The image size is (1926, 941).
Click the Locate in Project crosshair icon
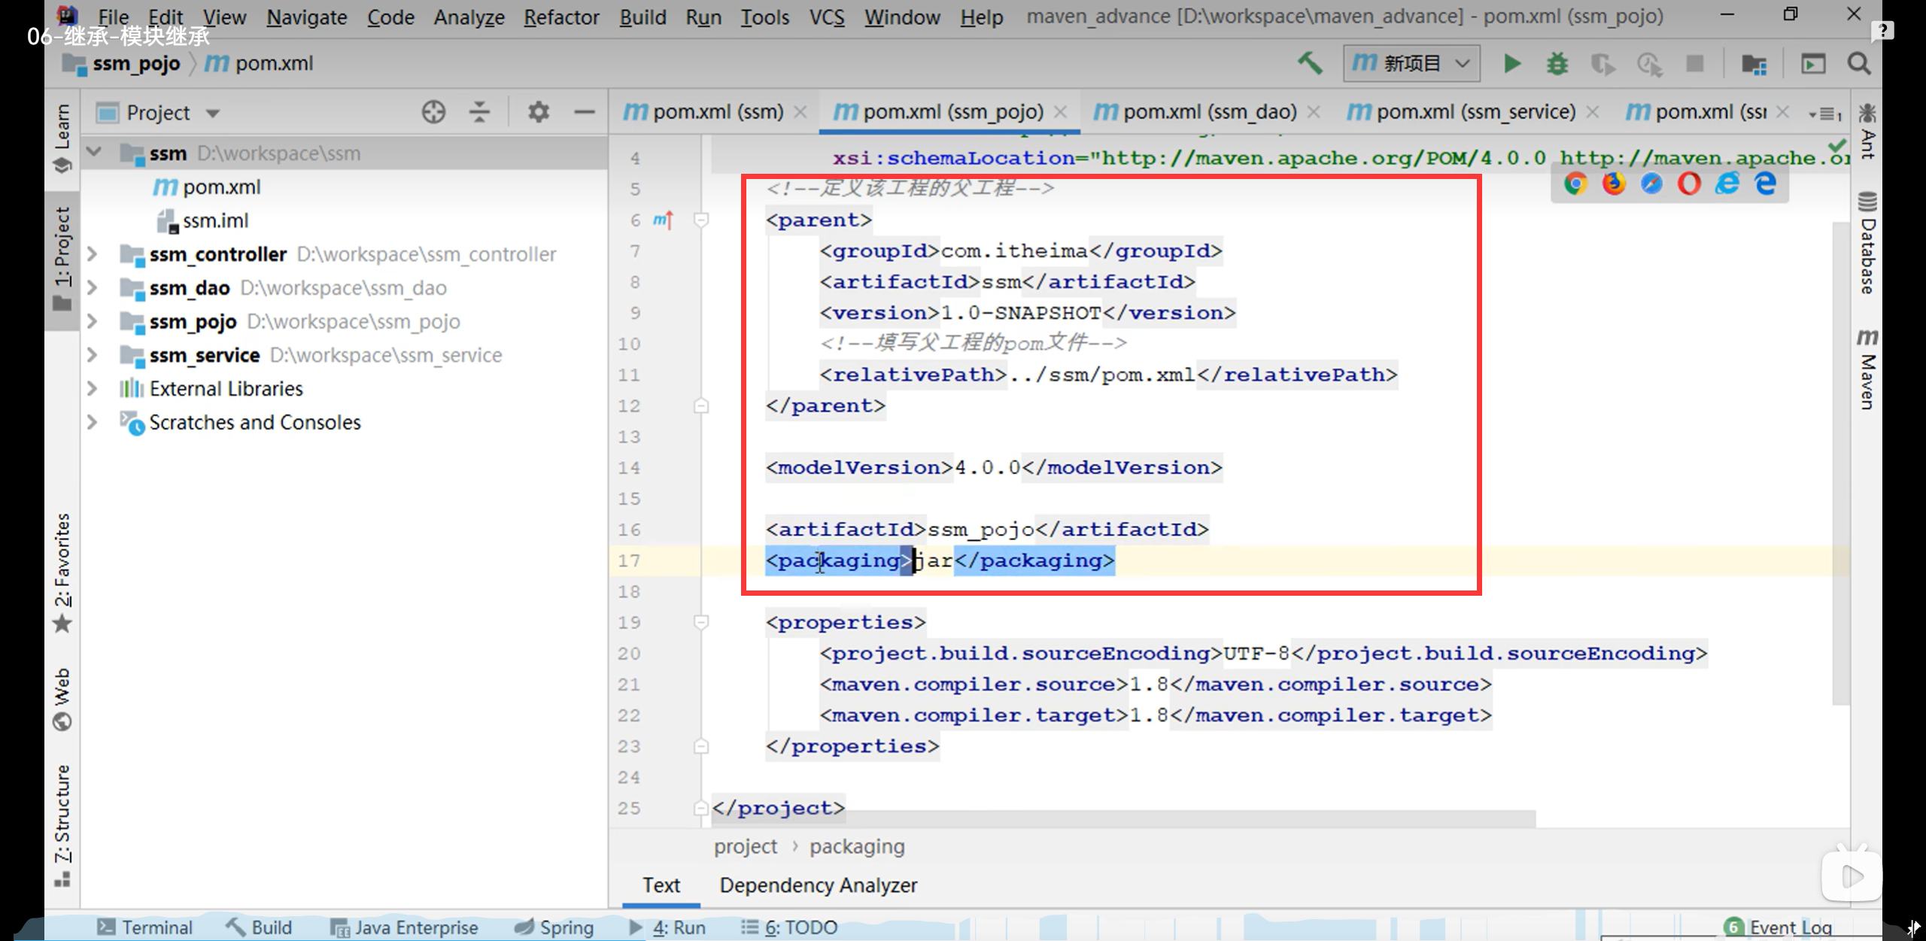tap(433, 112)
